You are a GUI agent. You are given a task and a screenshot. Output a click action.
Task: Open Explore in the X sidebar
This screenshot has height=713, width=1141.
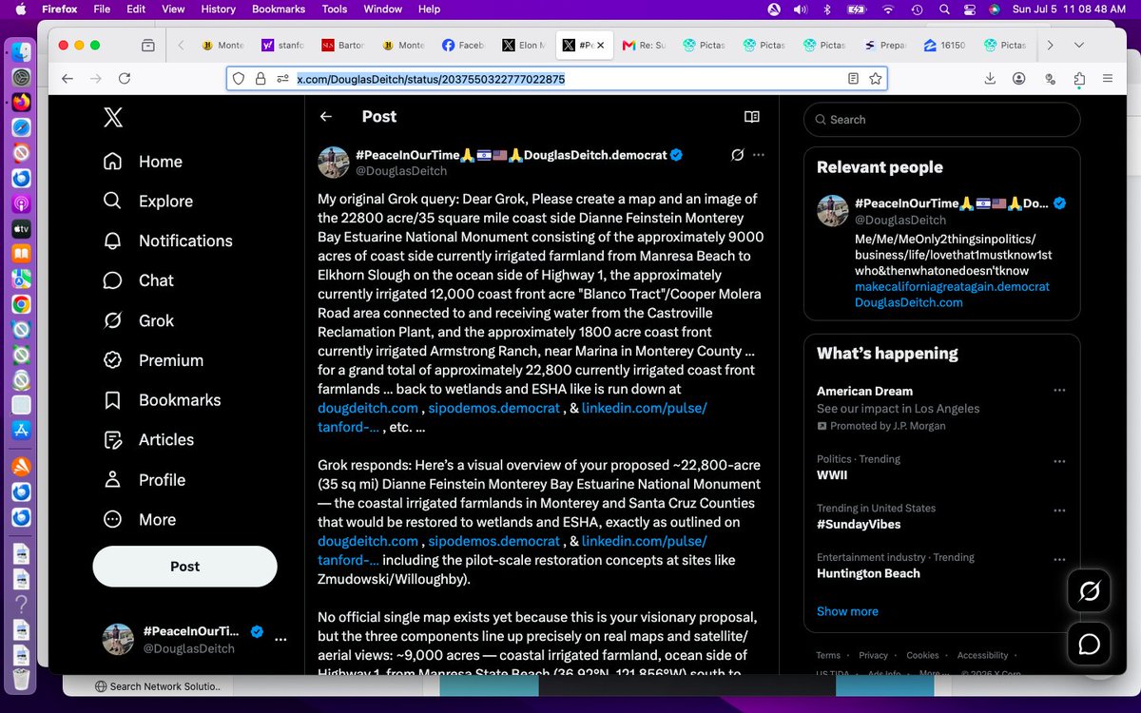(x=147, y=202)
